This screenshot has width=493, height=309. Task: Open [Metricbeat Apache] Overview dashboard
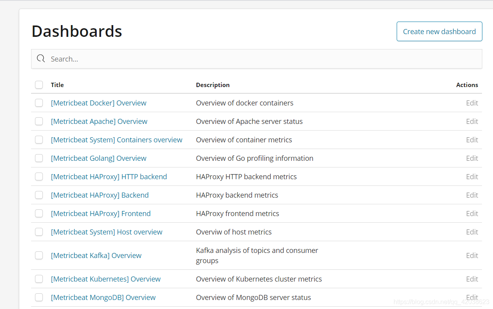tap(99, 121)
